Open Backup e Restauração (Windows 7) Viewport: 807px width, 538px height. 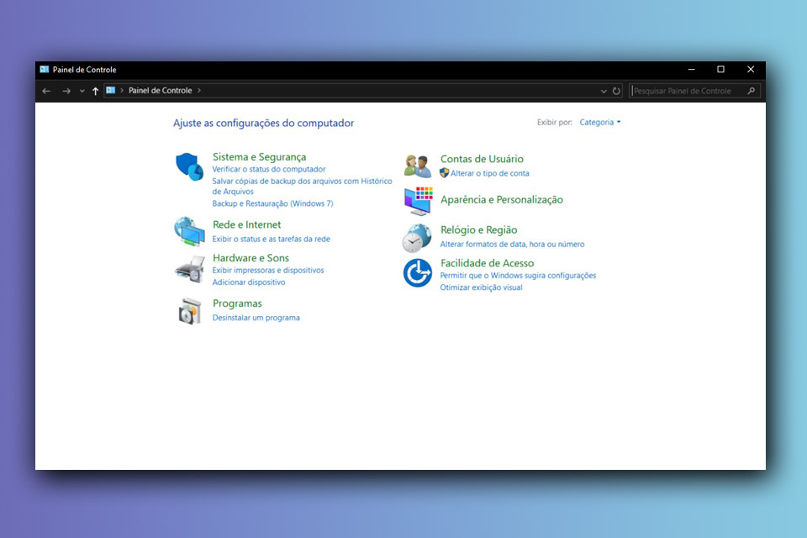pyautogui.click(x=272, y=203)
